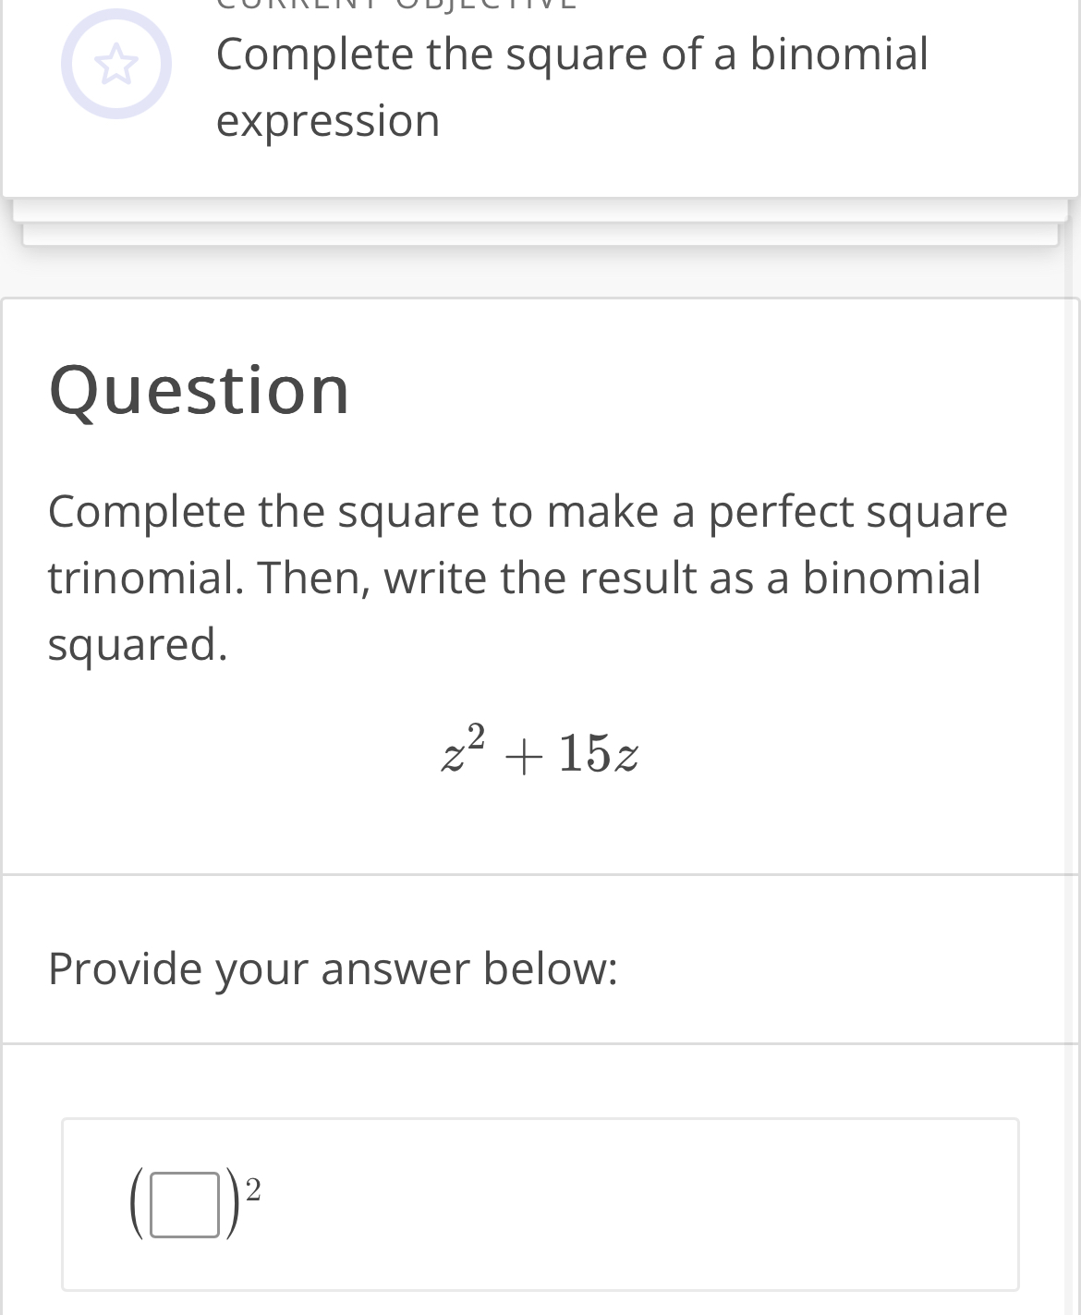Click the question instruction paragraph

(x=527, y=578)
